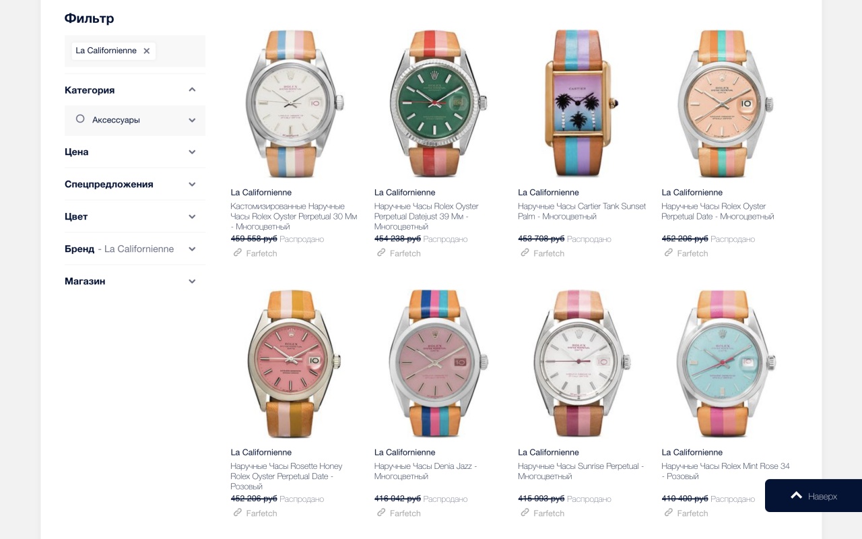
Task: Click link icon beside Farfetch under Cartier Tank watch
Action: [x=525, y=253]
